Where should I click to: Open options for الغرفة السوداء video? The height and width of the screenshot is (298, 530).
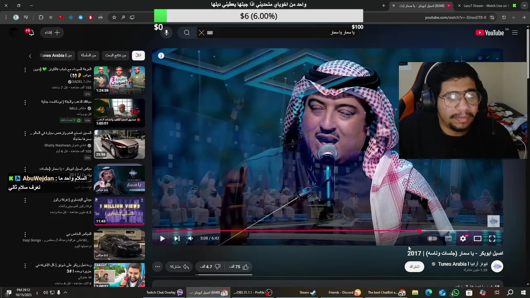pos(25,70)
